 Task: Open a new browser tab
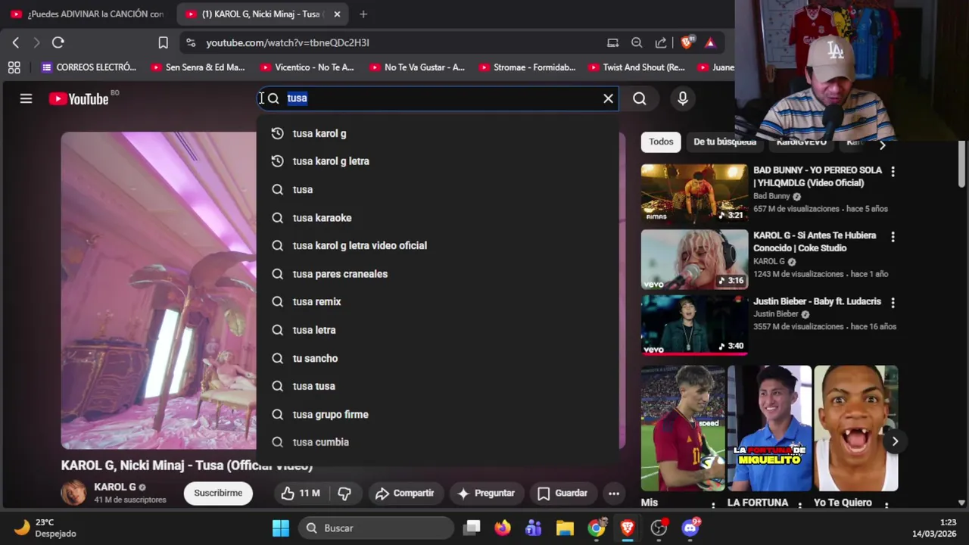click(363, 14)
